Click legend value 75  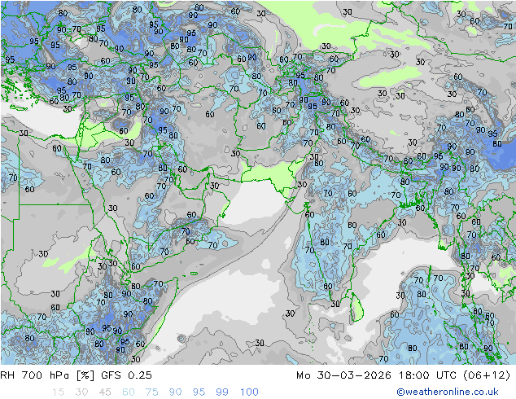pos(151,392)
